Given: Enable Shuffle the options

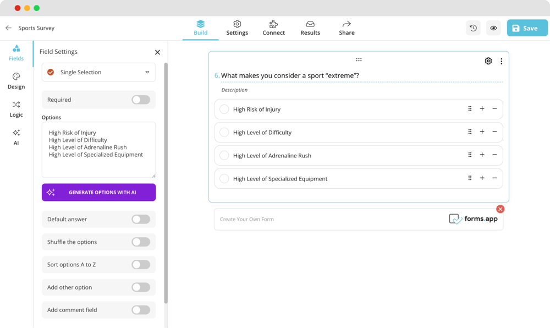Looking at the screenshot, I should tap(141, 242).
